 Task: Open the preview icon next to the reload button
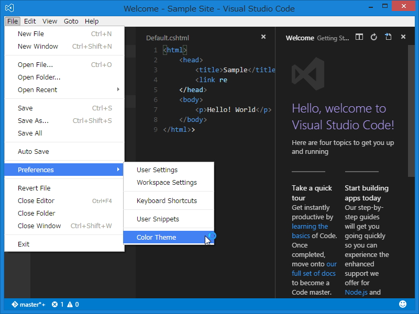[x=388, y=37]
